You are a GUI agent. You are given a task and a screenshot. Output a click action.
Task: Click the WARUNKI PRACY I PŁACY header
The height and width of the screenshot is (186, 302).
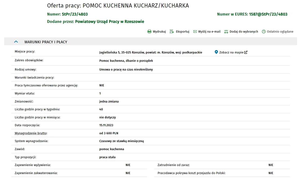pyautogui.click(x=46, y=42)
